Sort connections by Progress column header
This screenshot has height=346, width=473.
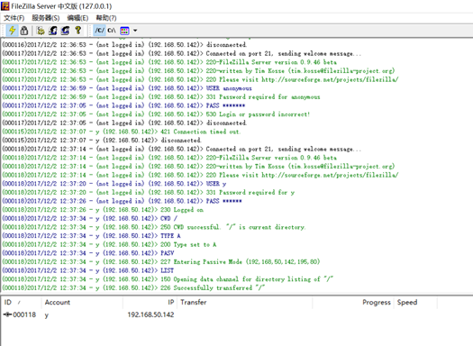tap(353, 302)
